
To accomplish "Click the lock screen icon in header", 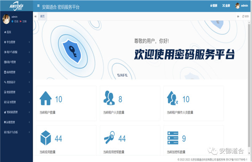I will [214, 5].
